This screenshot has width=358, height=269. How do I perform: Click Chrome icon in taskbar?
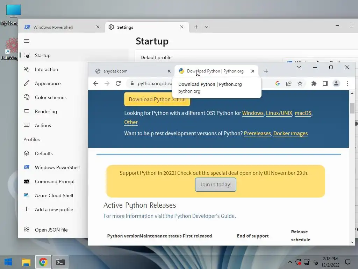click(x=43, y=262)
